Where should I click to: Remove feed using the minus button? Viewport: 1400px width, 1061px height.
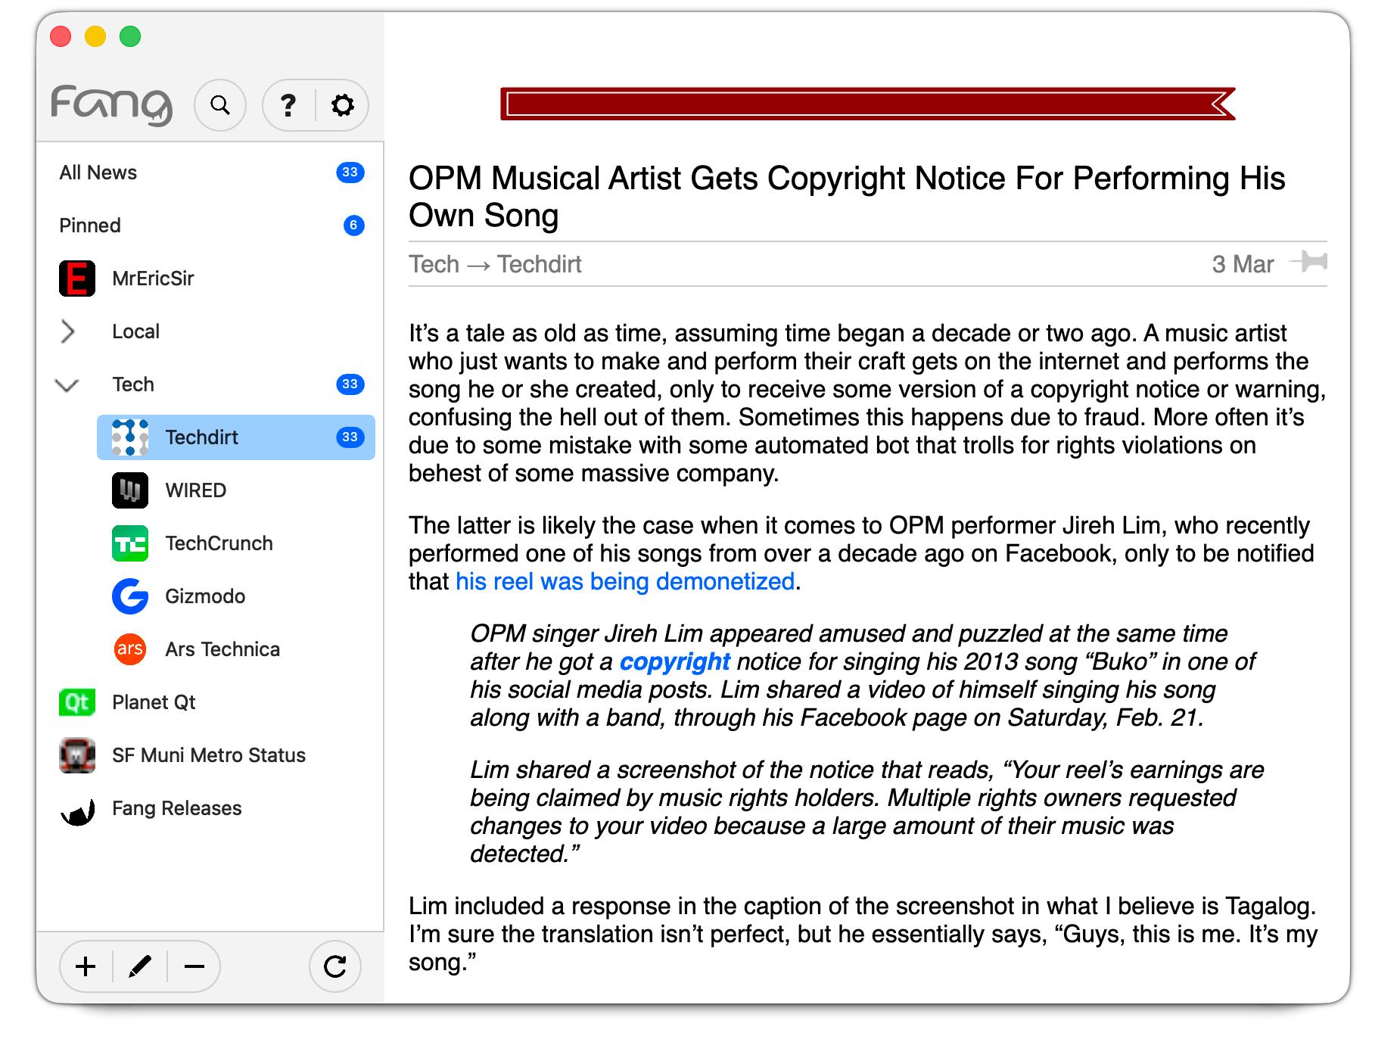194,966
